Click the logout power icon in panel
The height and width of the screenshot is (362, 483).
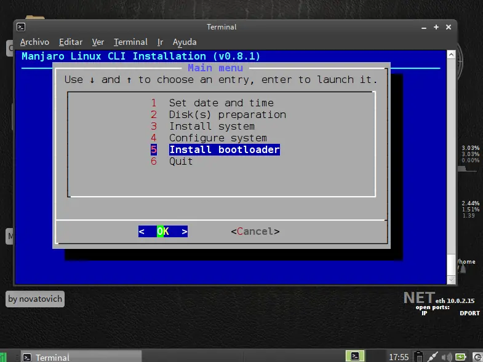tap(477, 357)
